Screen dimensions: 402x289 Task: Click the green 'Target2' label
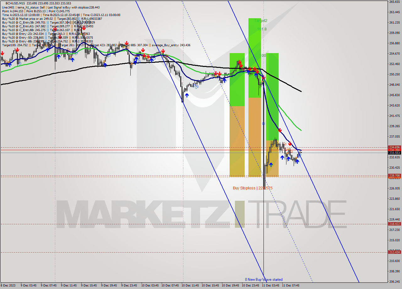click(x=261, y=20)
